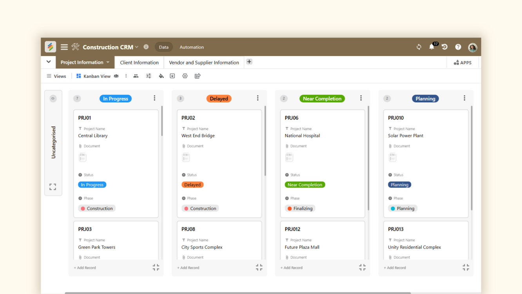Open the PRJ08 City Sports Complex card
The height and width of the screenshot is (294, 522).
click(x=219, y=240)
